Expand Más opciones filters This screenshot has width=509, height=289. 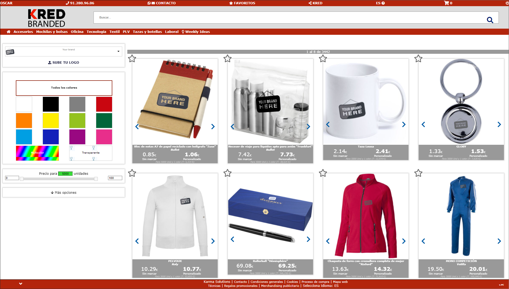(x=64, y=192)
